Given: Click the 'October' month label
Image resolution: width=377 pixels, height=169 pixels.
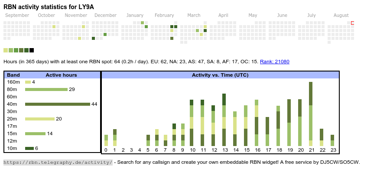Looking at the screenshot, I should [x=46, y=16].
